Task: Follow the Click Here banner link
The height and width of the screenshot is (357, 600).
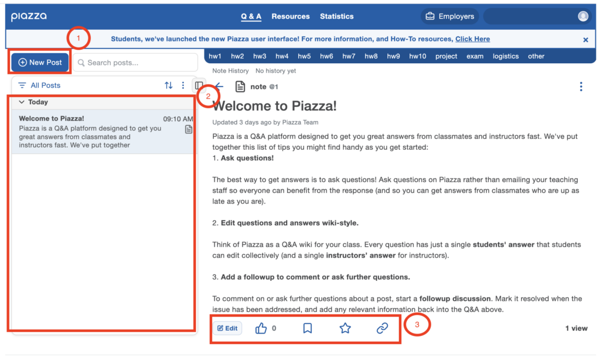Action: pyautogui.click(x=472, y=39)
